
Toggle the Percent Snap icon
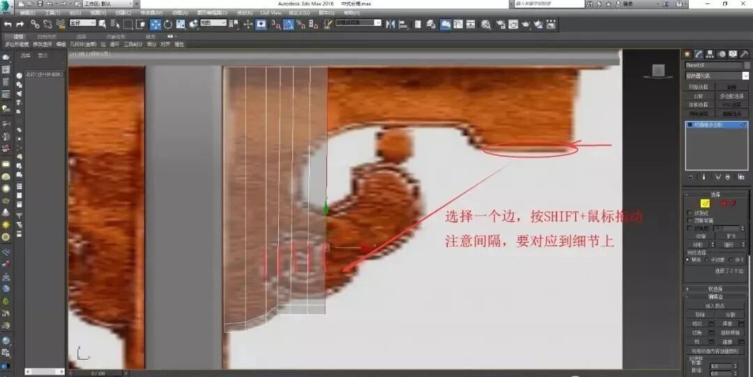click(x=301, y=24)
